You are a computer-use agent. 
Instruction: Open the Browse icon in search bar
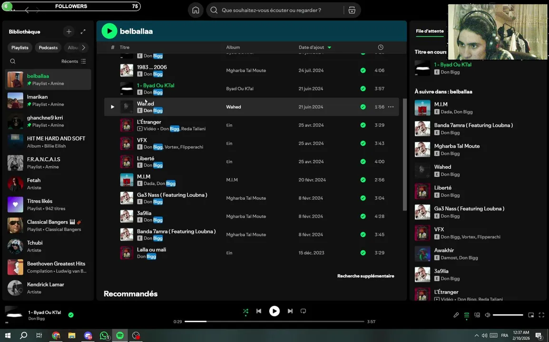[x=352, y=10]
